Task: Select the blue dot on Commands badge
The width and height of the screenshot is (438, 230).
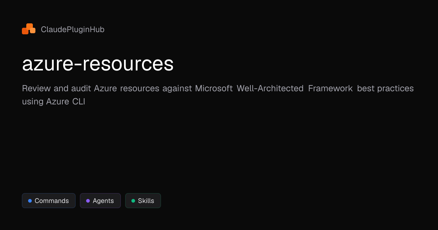Action: point(30,200)
